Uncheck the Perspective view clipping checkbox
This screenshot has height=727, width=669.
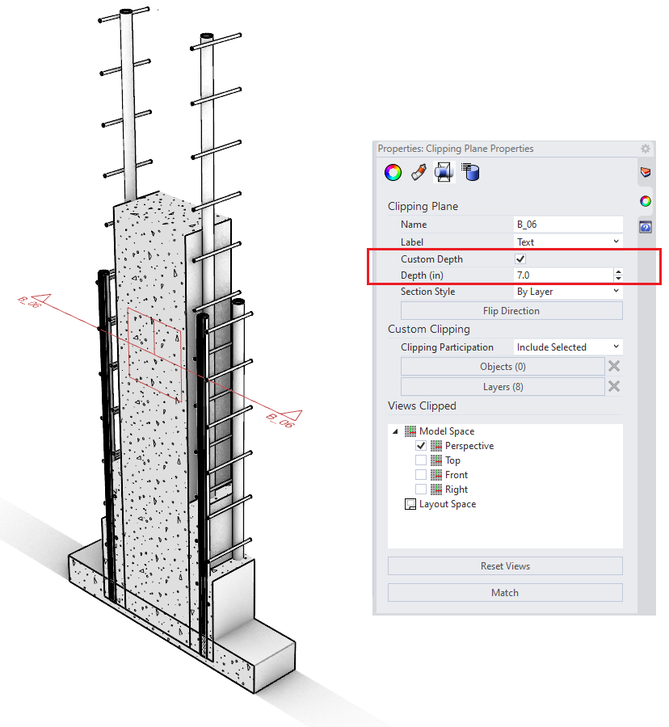[x=421, y=446]
